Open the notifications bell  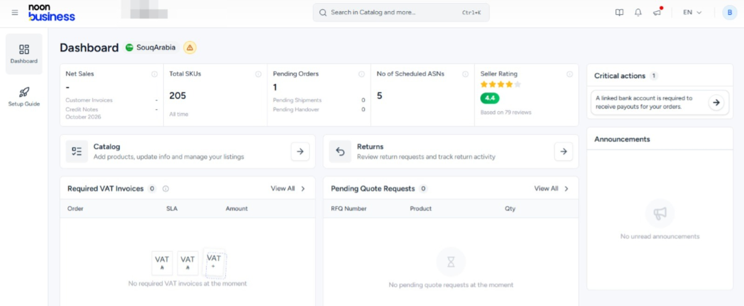tap(638, 13)
